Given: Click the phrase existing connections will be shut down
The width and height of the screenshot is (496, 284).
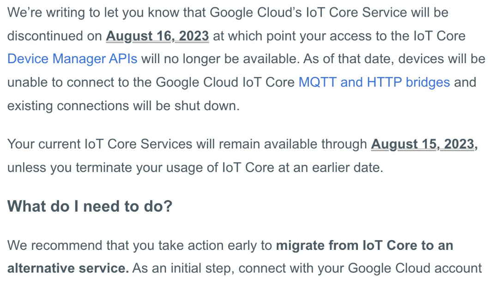Looking at the screenshot, I should (x=123, y=106).
